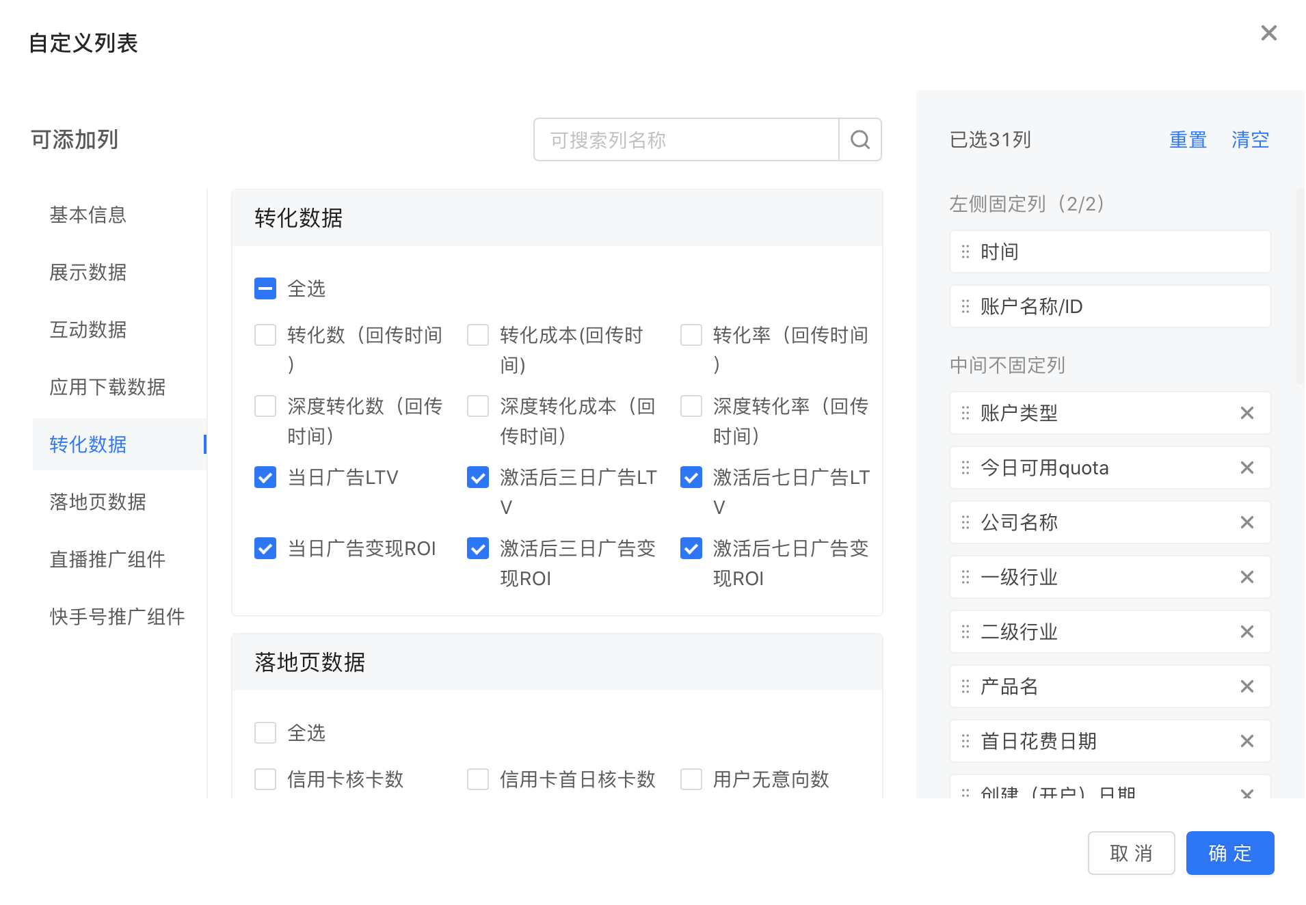Open 直播推广组件 category

[120, 559]
